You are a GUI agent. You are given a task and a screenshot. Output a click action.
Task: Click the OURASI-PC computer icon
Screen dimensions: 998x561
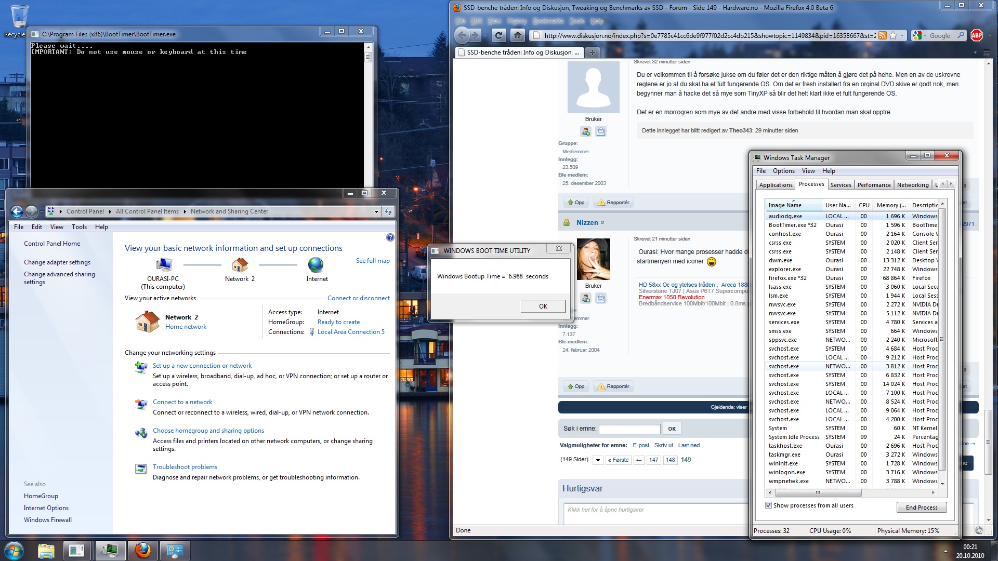coord(163,265)
